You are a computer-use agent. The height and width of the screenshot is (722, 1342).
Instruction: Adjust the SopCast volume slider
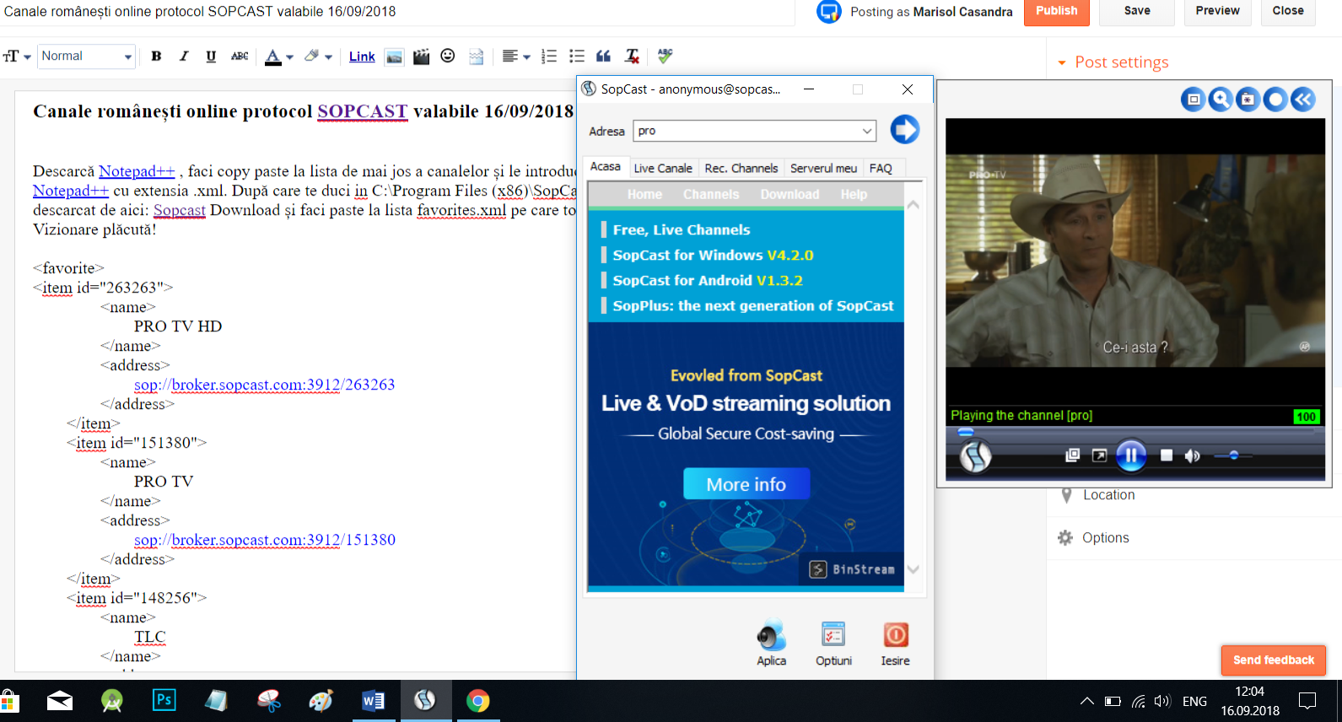point(1233,455)
